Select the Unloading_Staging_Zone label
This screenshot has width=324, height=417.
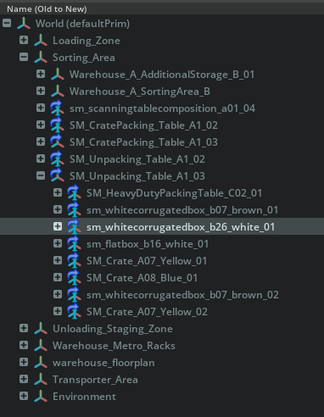pos(113,329)
